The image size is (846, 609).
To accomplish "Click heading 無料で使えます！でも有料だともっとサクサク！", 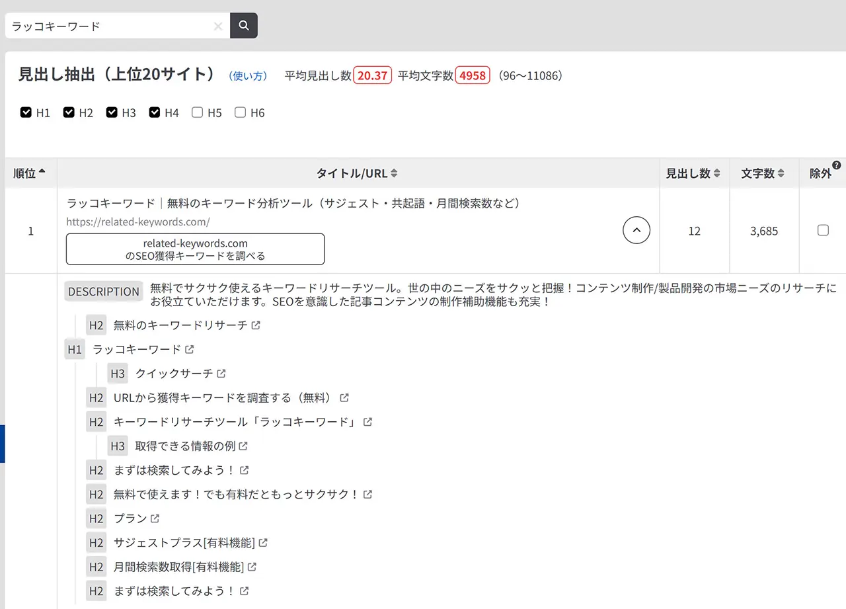I will click(237, 495).
